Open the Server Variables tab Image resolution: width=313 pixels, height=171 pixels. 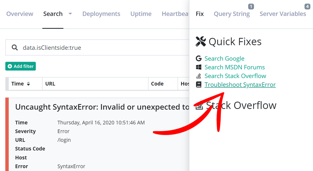click(283, 14)
